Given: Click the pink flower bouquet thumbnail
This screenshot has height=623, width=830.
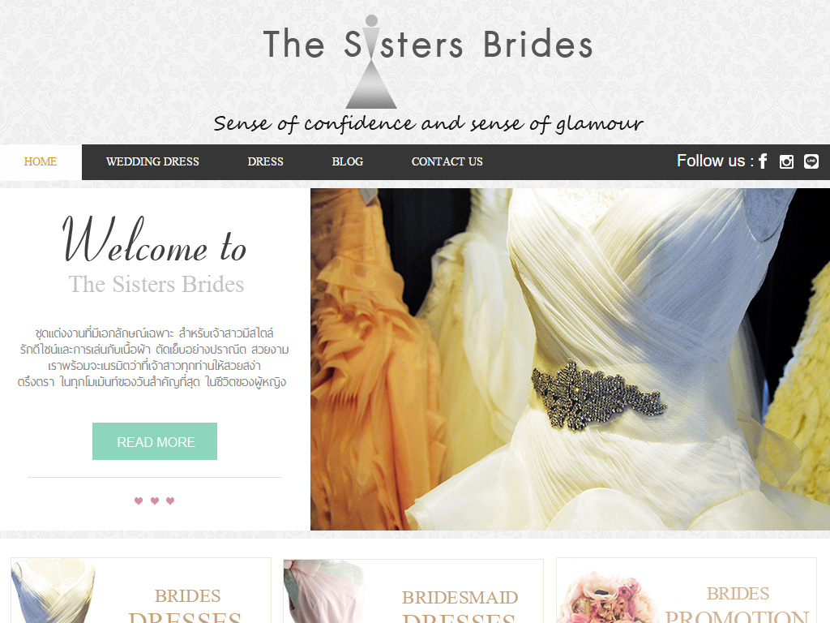Looking at the screenshot, I should 606,598.
